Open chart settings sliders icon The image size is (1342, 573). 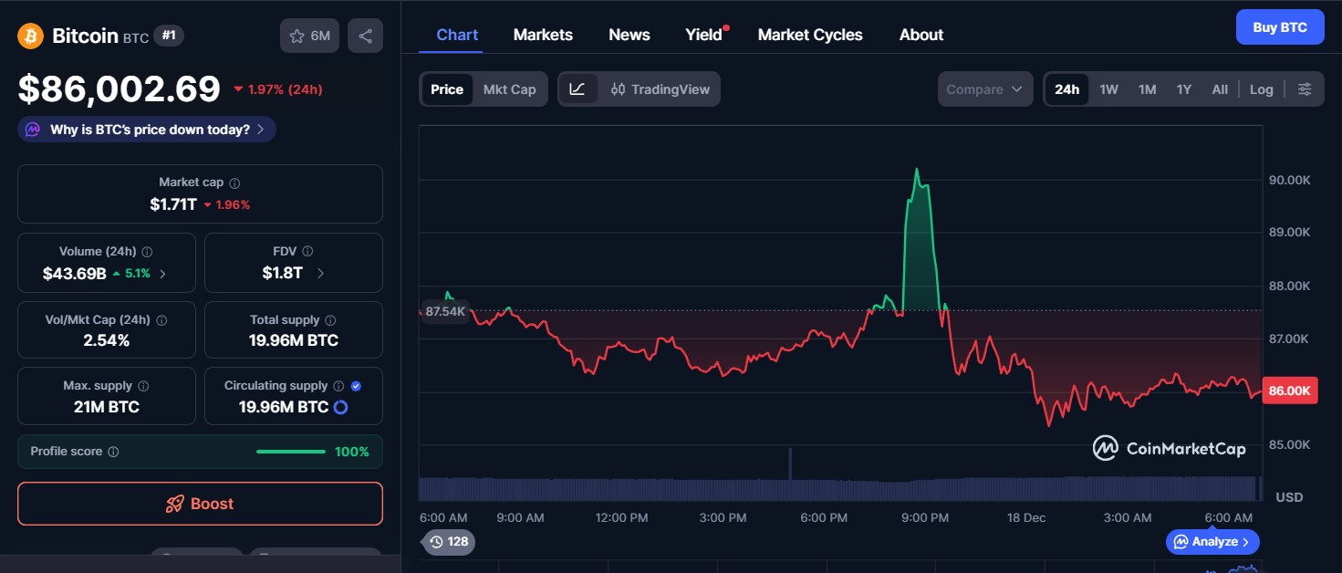(1305, 89)
